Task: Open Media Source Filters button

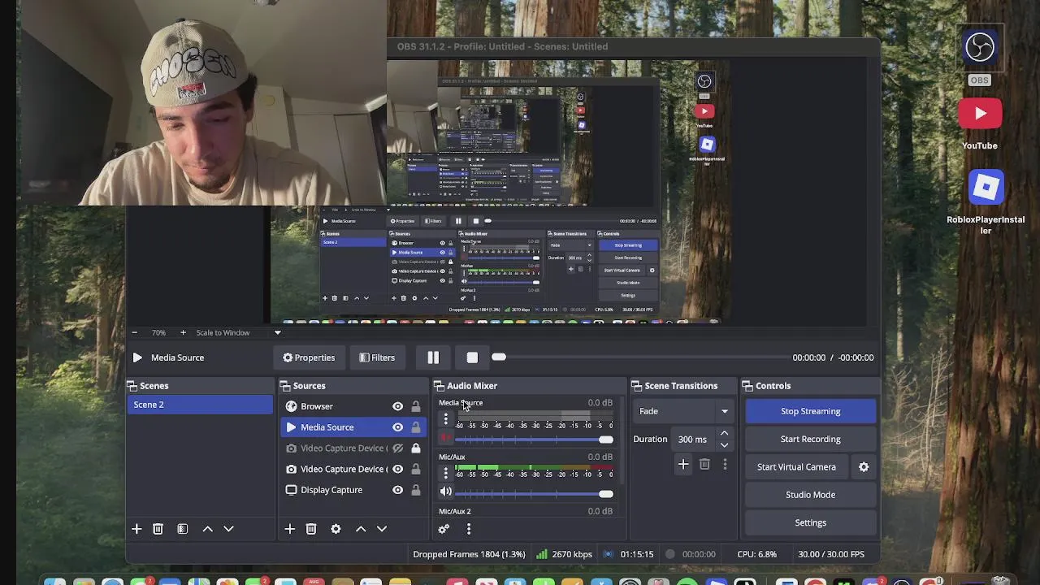Action: pos(377,357)
